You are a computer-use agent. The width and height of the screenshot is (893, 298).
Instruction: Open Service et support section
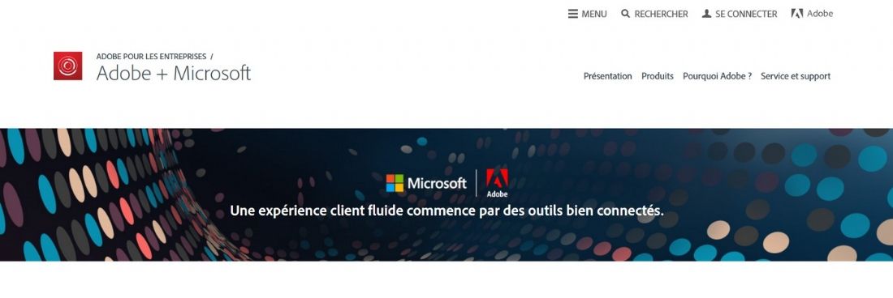click(796, 76)
